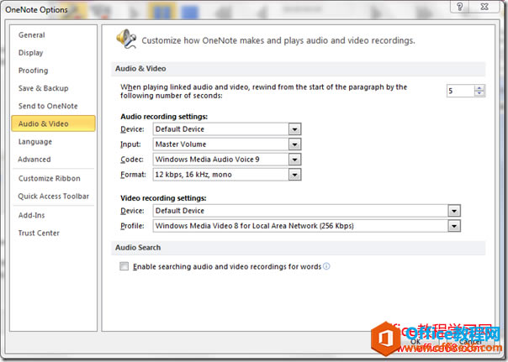Click the Help question mark button
The image size is (508, 362).
tap(460, 7)
